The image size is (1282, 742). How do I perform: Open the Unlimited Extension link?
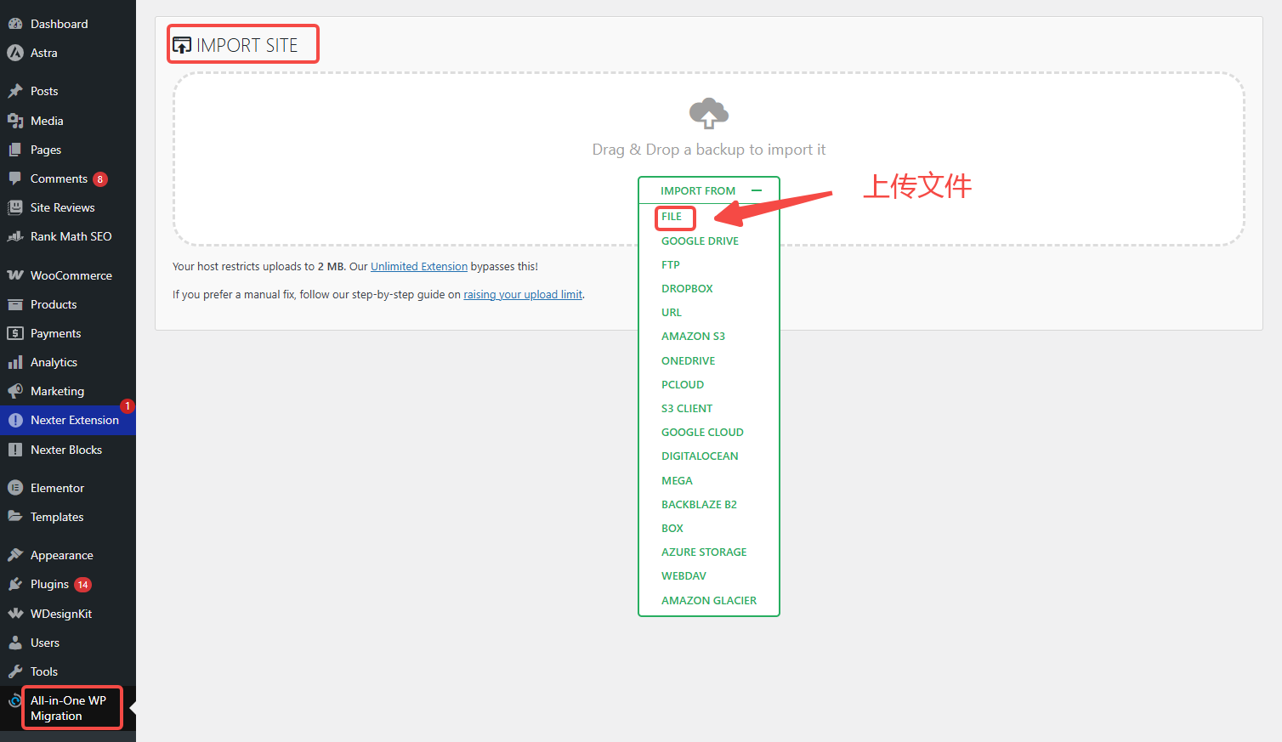419,267
